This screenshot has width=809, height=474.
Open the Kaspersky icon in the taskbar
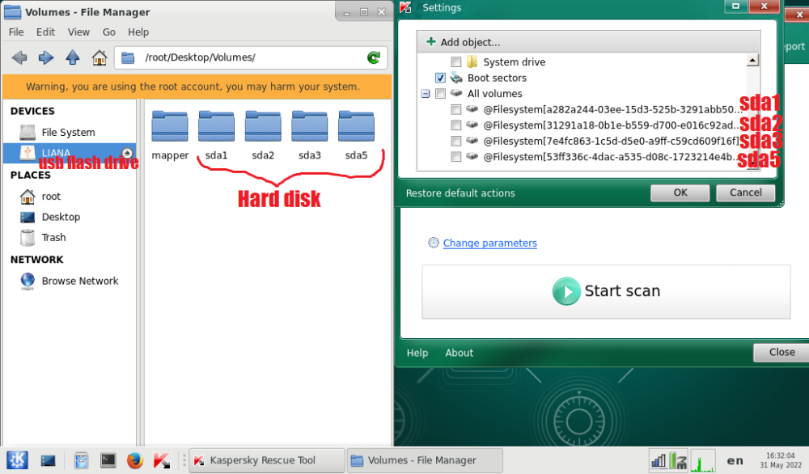tap(162, 460)
